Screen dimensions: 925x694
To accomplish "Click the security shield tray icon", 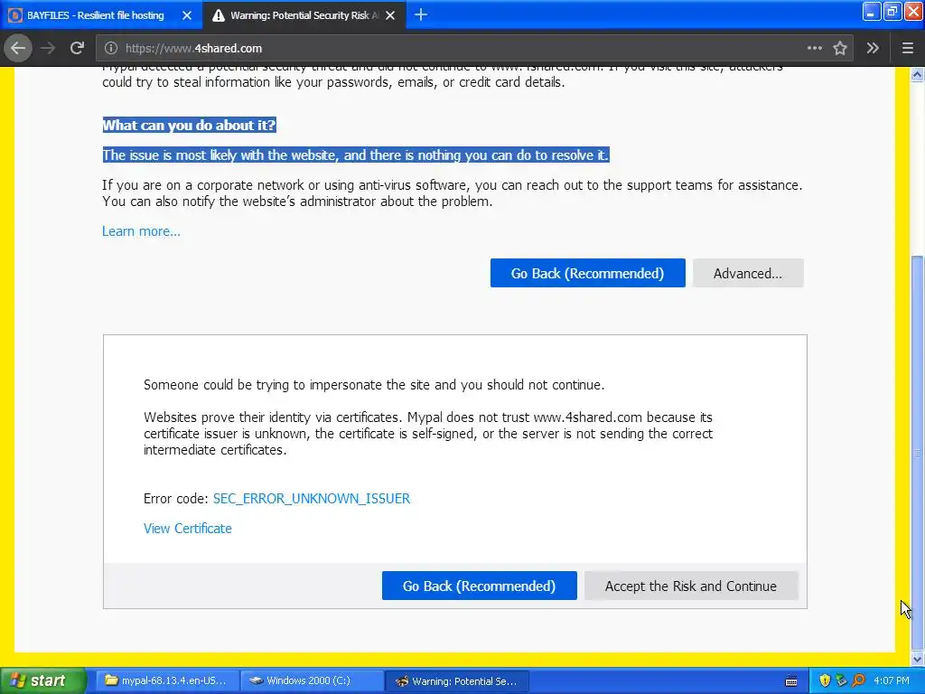I will [825, 681].
